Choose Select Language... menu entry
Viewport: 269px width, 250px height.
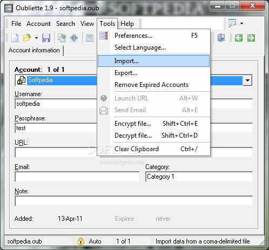[x=154, y=48]
